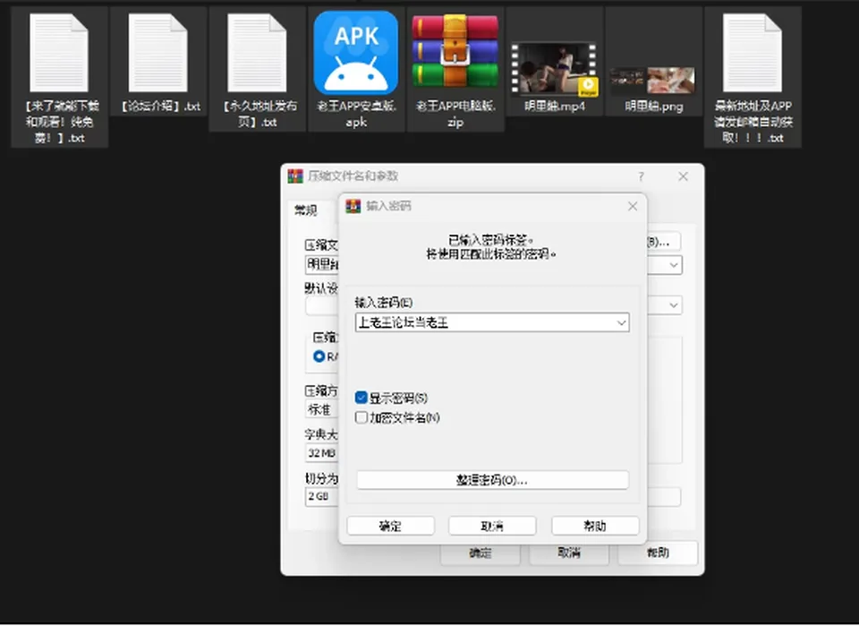The height and width of the screenshot is (626, 859).
Task: Uncheck the 显示密码(S) checkbox
Action: click(x=361, y=398)
